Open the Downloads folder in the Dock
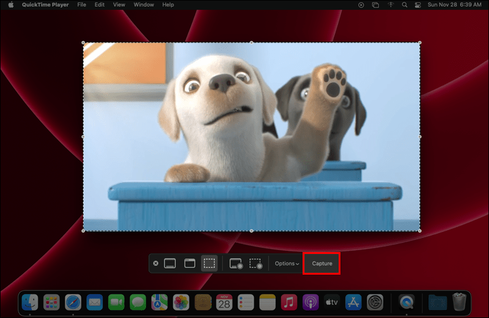 (x=438, y=302)
